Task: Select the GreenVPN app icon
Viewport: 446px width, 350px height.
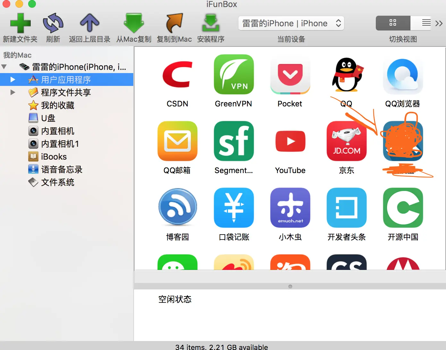Action: pyautogui.click(x=234, y=74)
